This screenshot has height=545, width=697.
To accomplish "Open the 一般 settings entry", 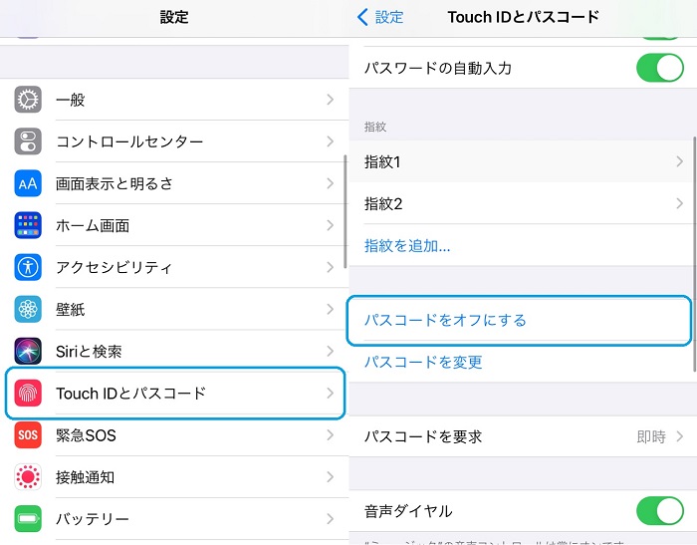I will 174,100.
